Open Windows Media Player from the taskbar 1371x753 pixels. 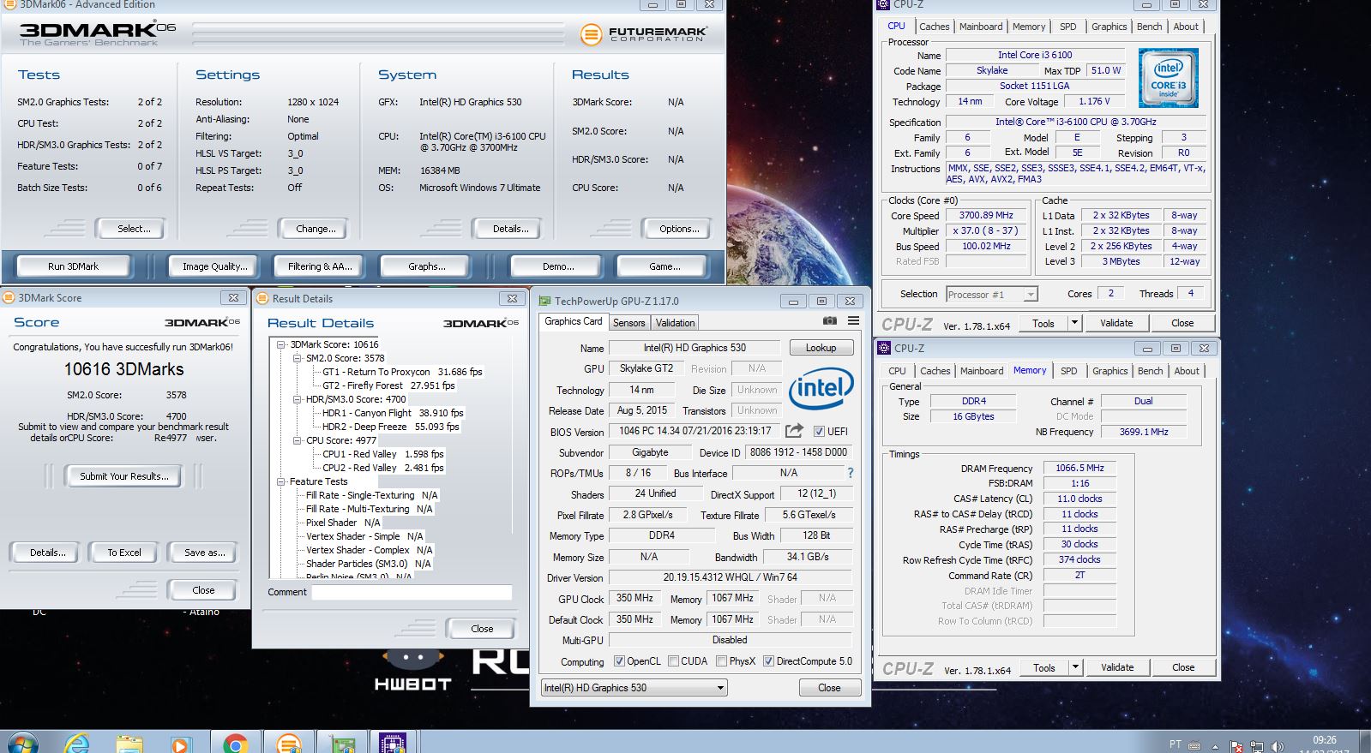pyautogui.click(x=182, y=744)
